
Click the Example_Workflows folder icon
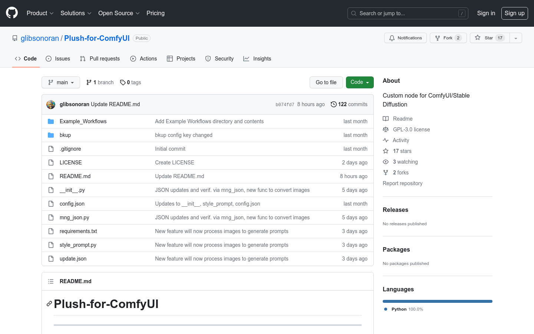click(x=51, y=121)
